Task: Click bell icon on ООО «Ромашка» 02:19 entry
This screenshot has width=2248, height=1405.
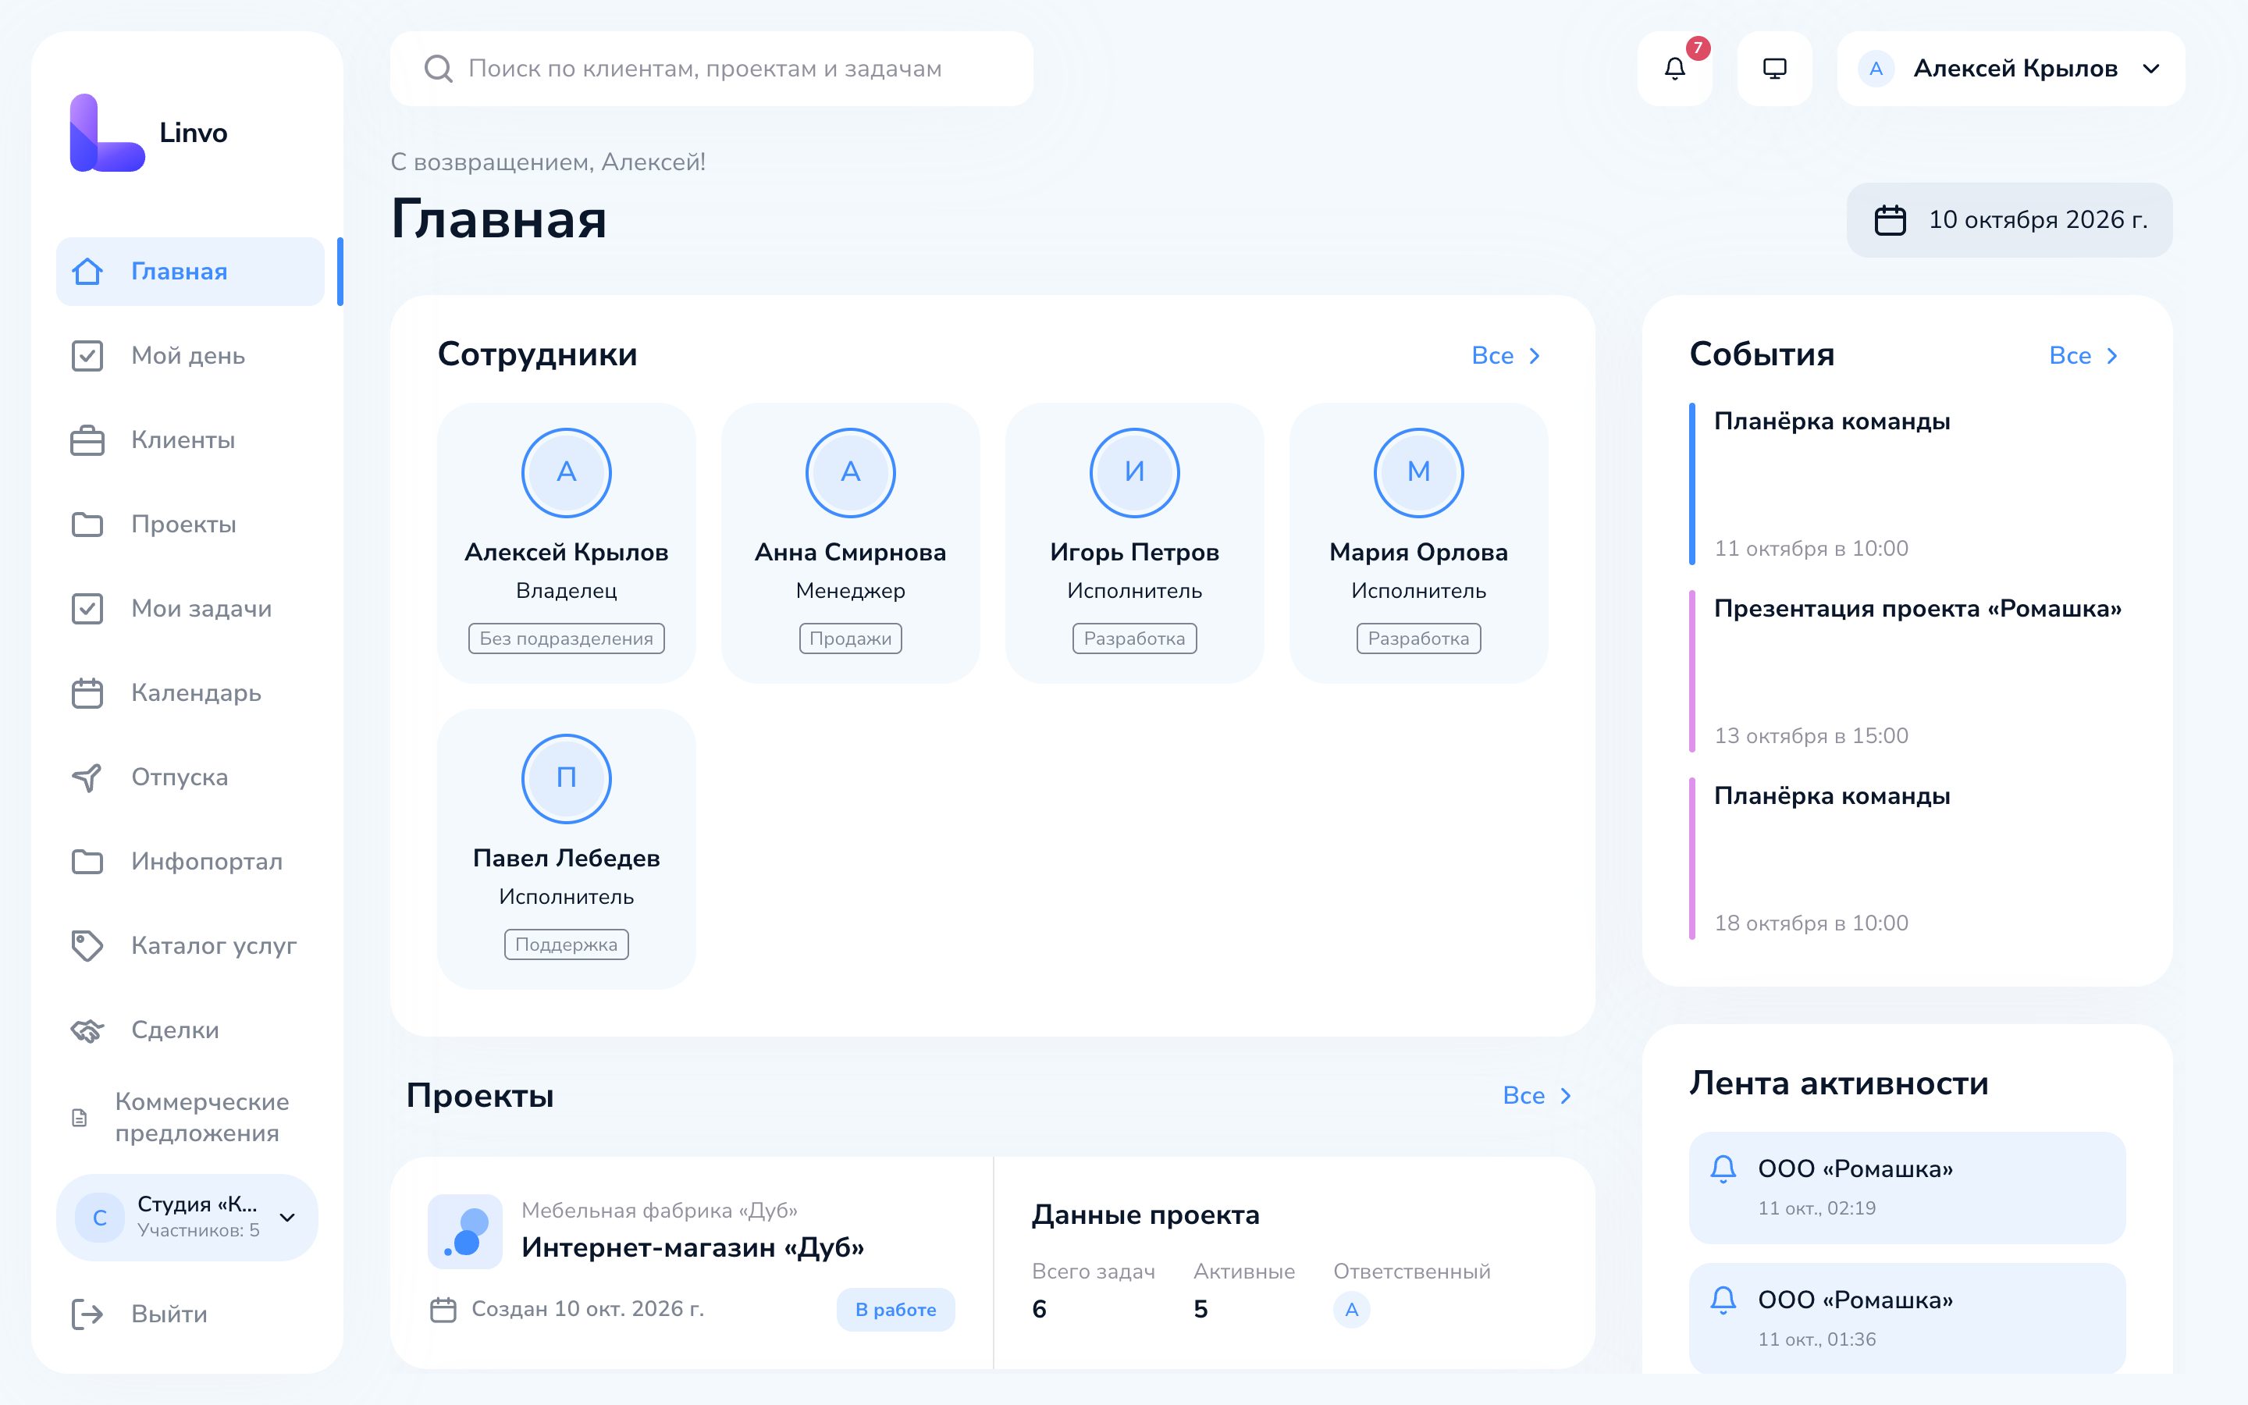Action: [x=1723, y=1169]
